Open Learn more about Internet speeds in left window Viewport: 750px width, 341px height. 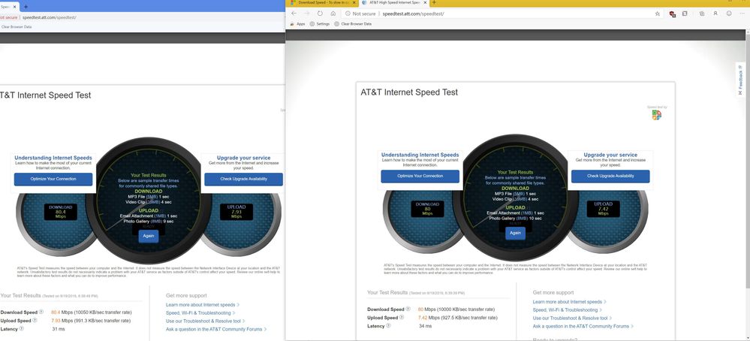[x=203, y=305]
